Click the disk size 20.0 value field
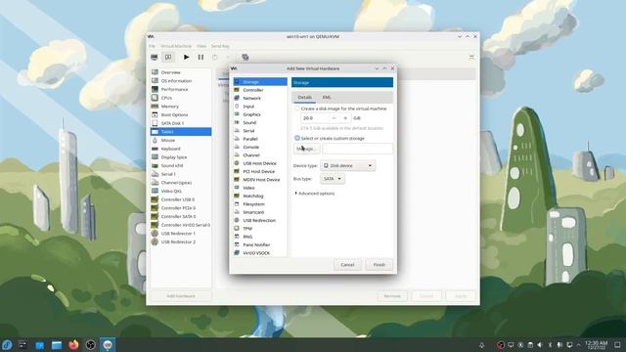This screenshot has height=352, width=626. click(x=315, y=118)
